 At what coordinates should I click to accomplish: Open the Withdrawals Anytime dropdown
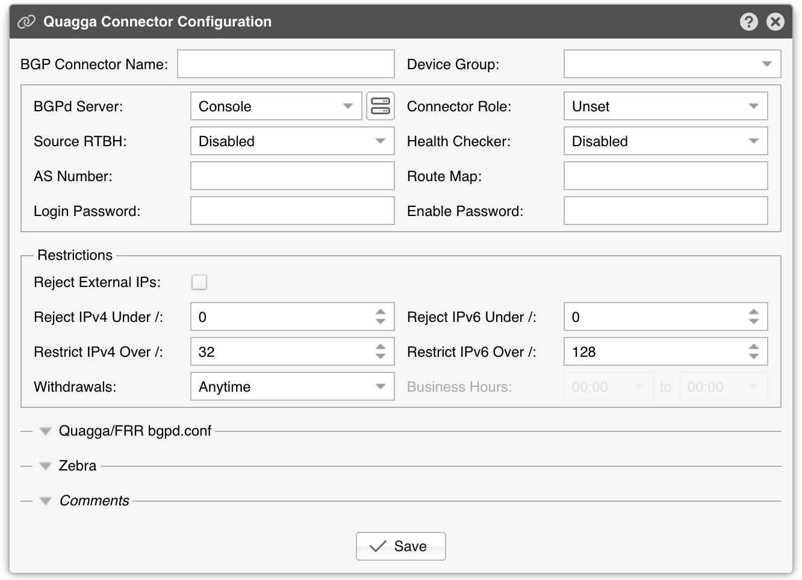[x=293, y=387]
